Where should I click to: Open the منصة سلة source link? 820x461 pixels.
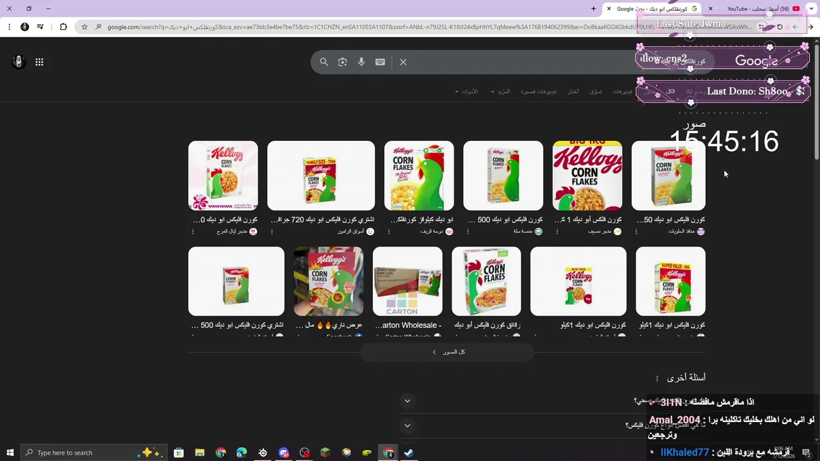click(x=528, y=231)
